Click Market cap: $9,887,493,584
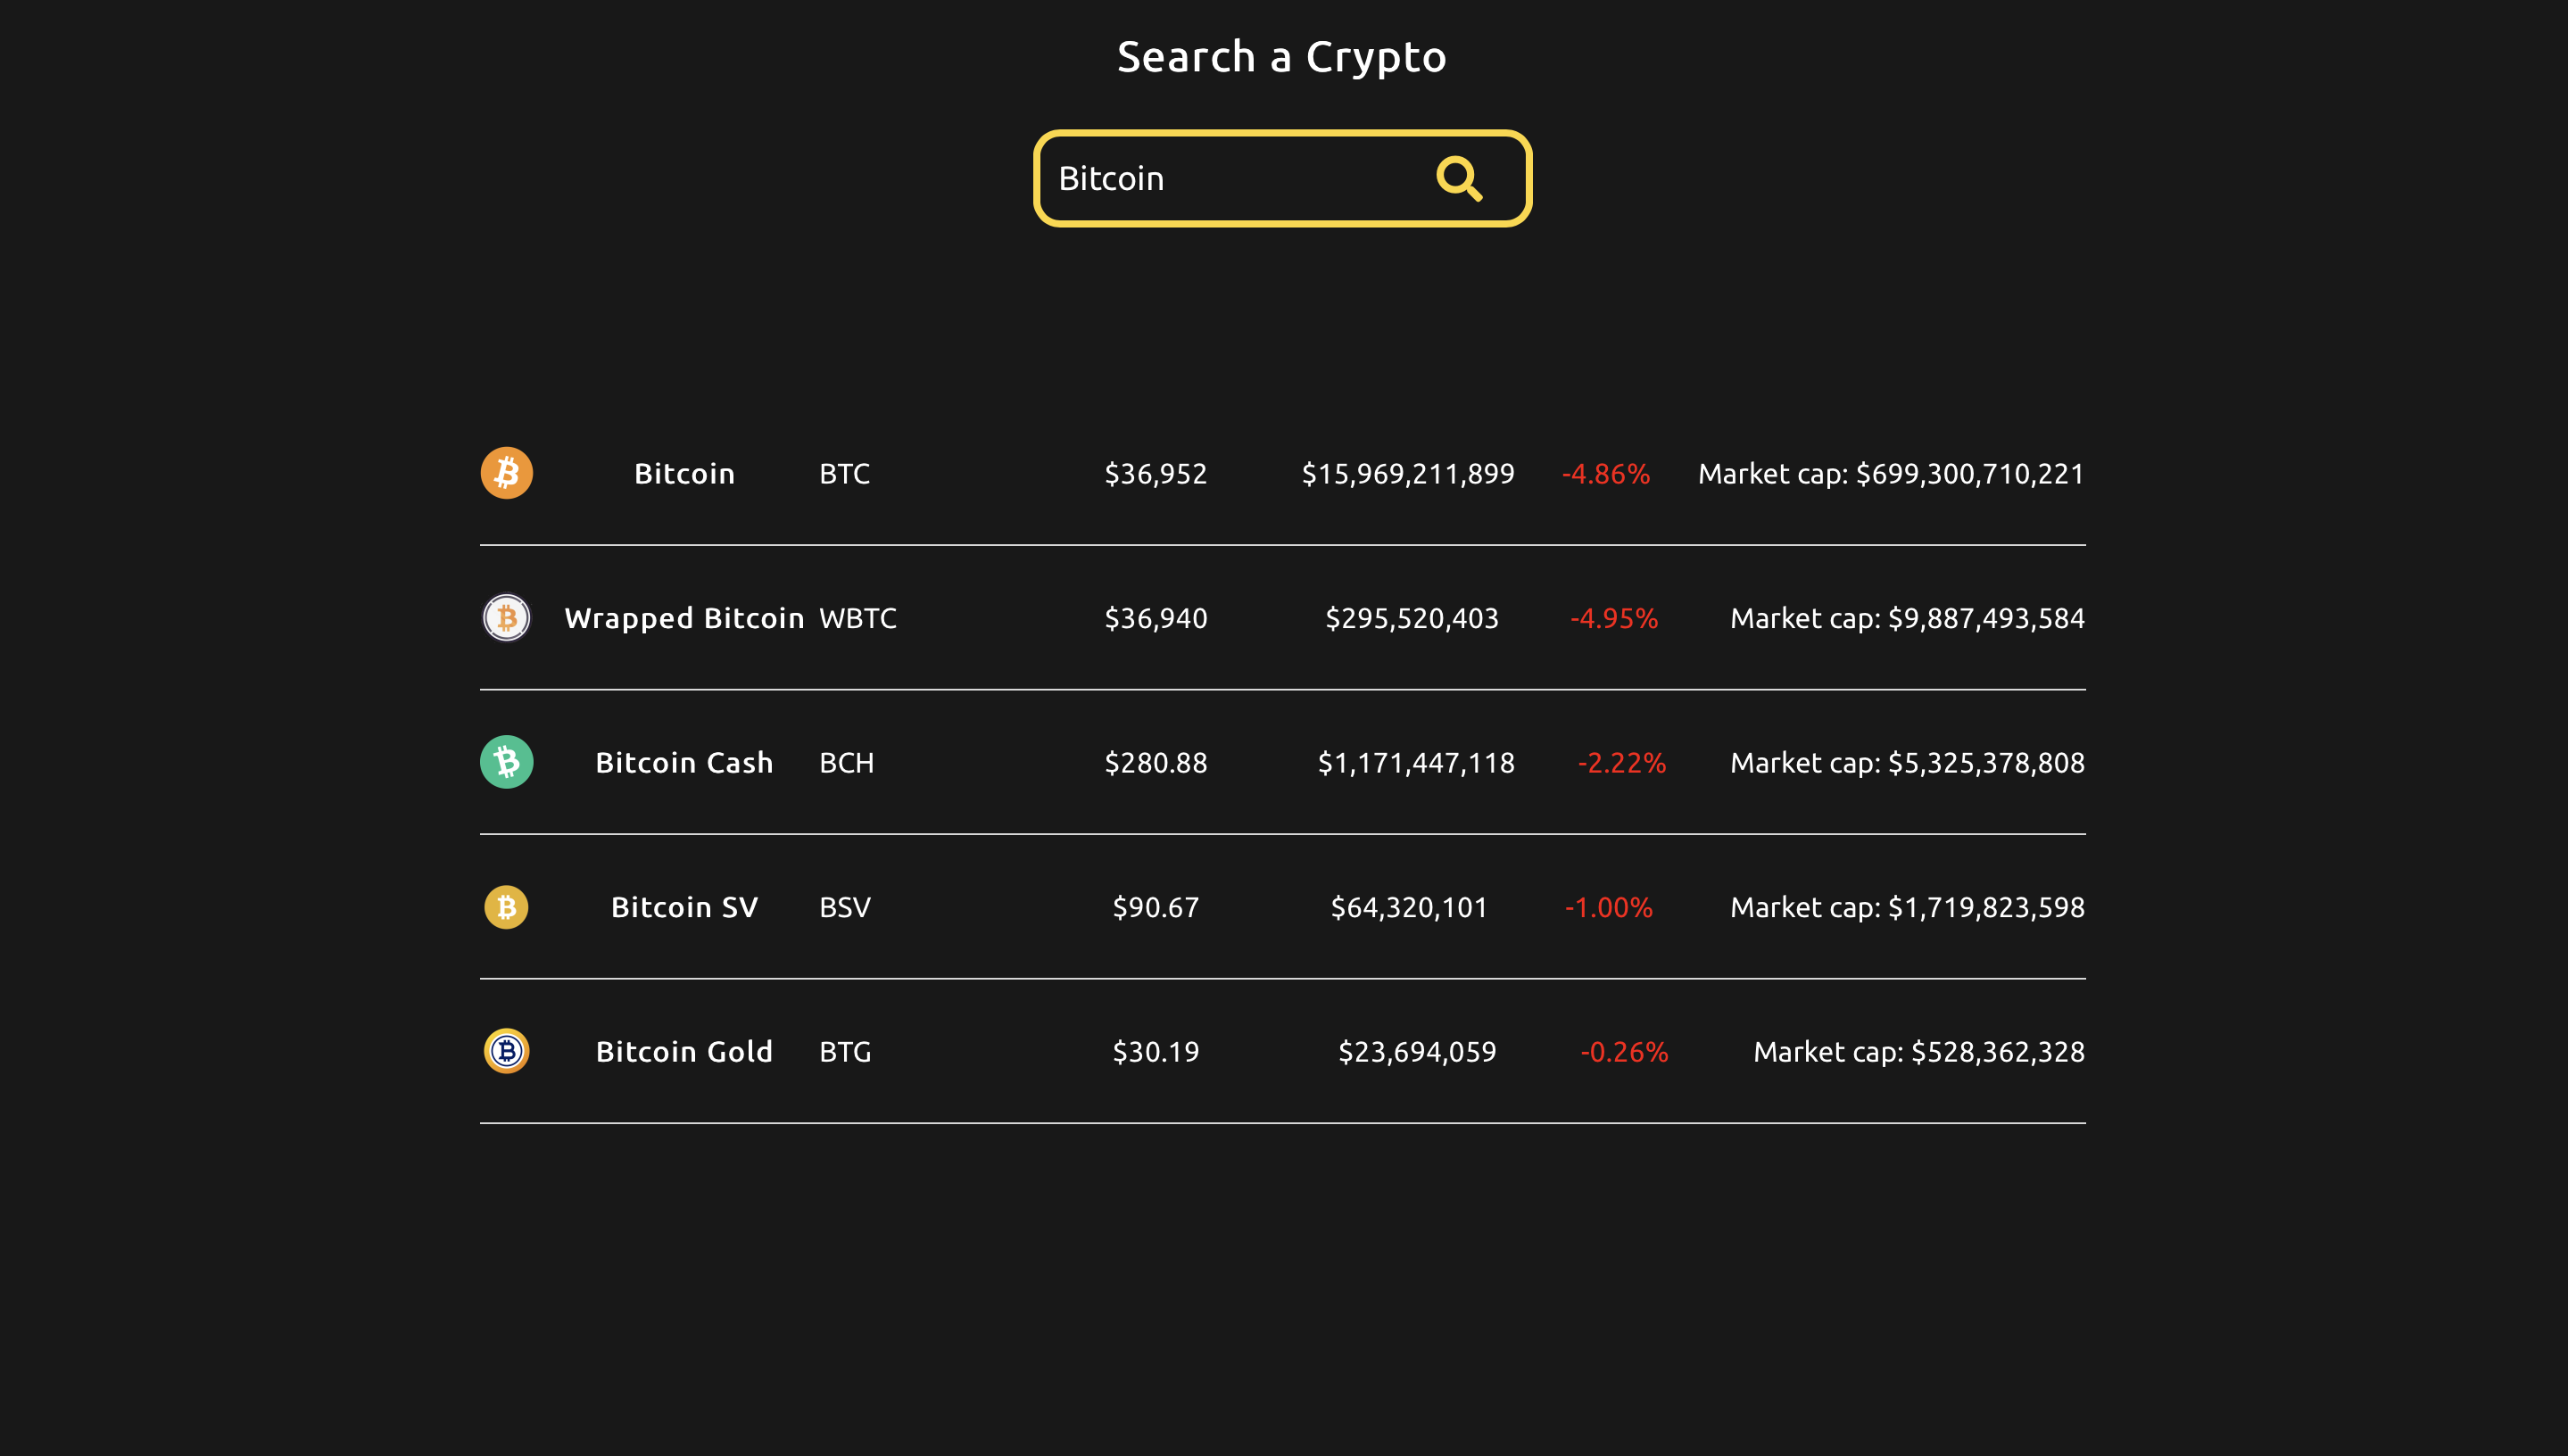The width and height of the screenshot is (2568, 1456). pyautogui.click(x=1908, y=619)
